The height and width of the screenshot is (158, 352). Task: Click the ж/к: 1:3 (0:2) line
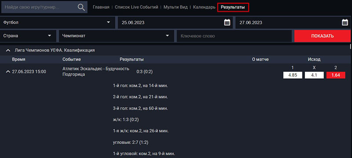126,120
